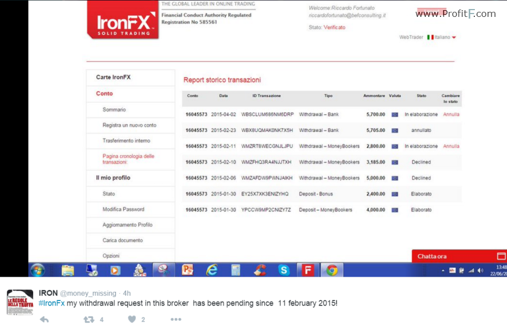Open Aggiornamento Profilo
507x332 pixels.
[x=127, y=225]
